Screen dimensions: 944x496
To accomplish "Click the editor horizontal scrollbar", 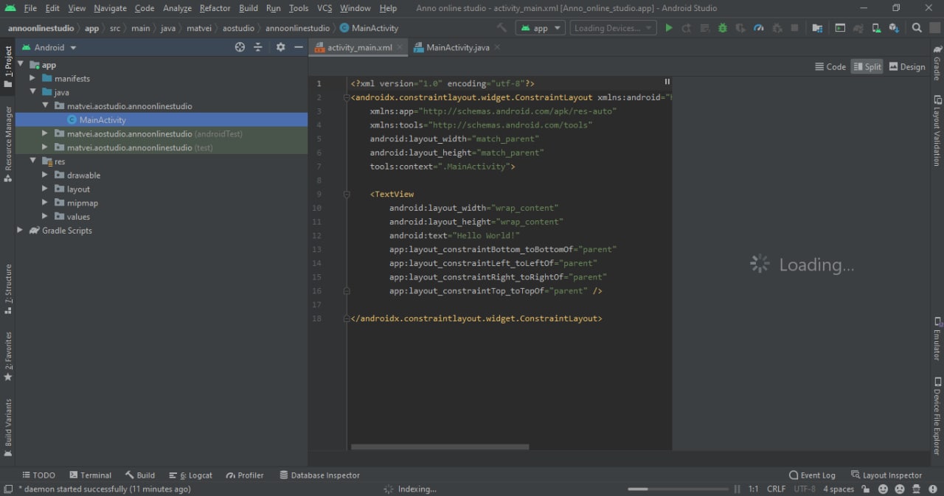I will [440, 447].
